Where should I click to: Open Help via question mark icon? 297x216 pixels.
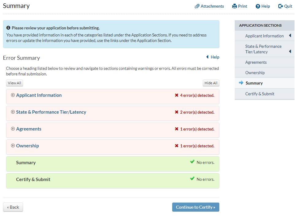pyautogui.click(x=258, y=6)
